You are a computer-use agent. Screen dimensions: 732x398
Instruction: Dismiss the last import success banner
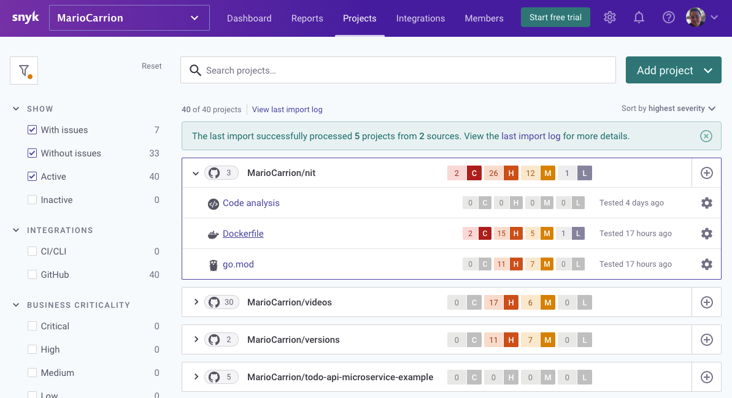[706, 136]
